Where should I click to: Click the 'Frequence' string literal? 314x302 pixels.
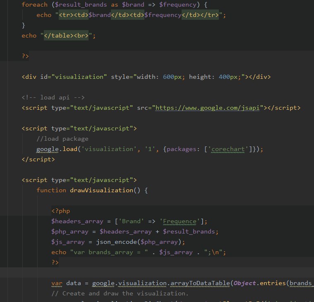[x=180, y=221]
